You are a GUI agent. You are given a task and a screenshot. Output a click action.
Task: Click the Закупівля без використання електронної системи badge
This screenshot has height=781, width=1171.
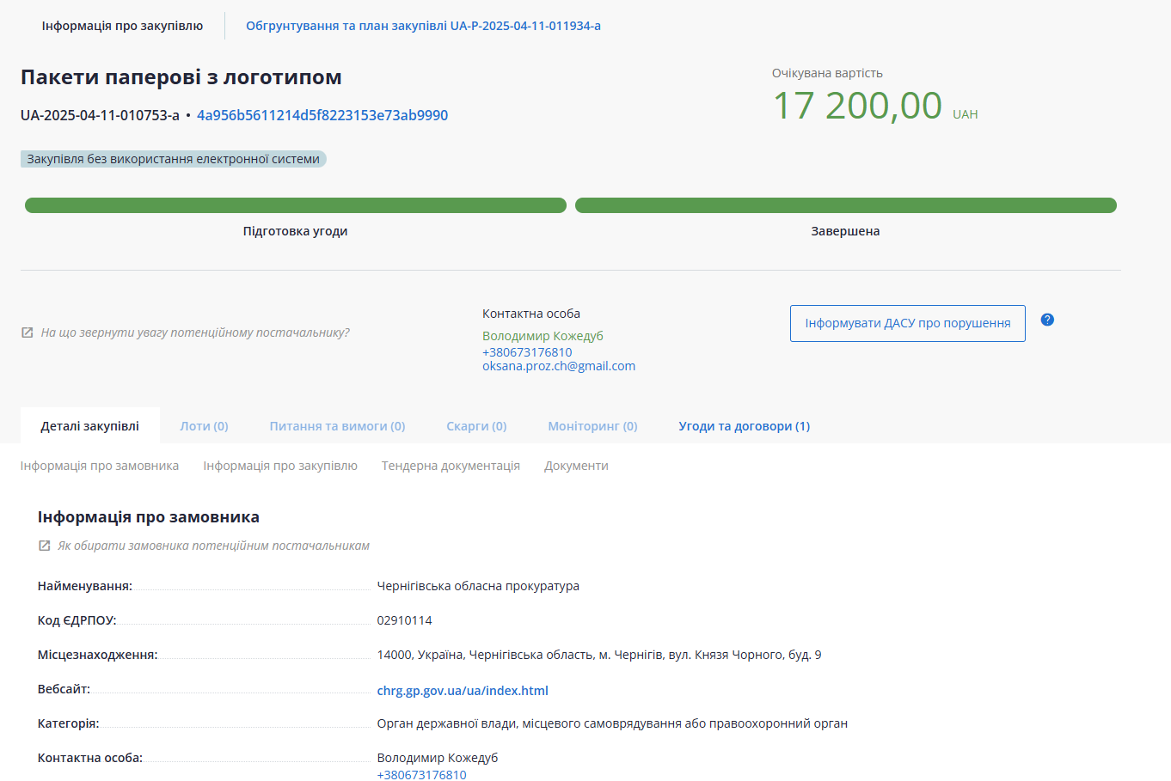point(173,159)
